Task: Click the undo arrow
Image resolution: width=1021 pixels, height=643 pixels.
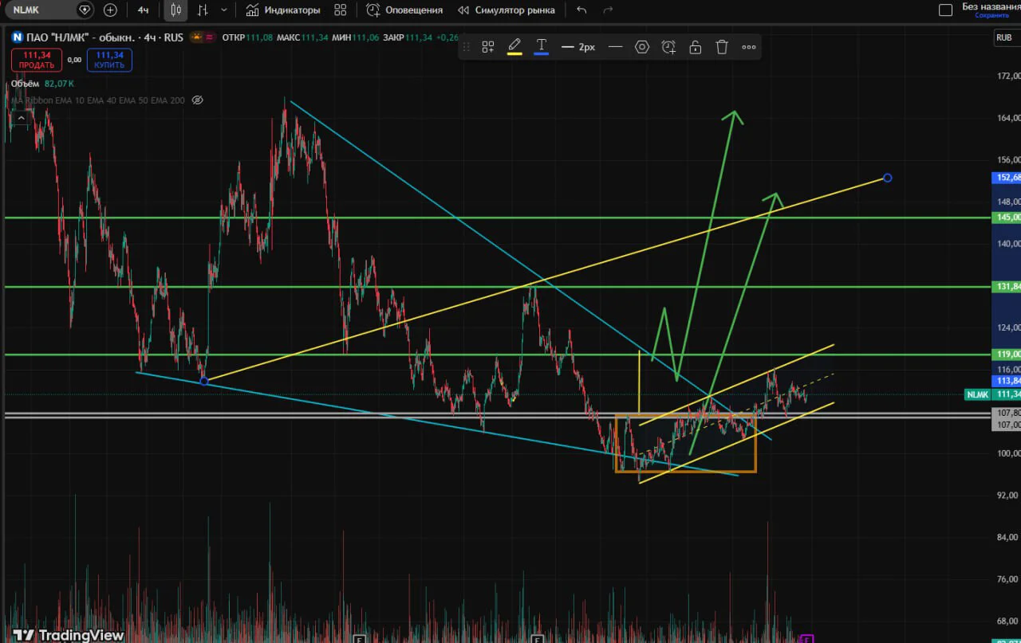Action: click(581, 10)
